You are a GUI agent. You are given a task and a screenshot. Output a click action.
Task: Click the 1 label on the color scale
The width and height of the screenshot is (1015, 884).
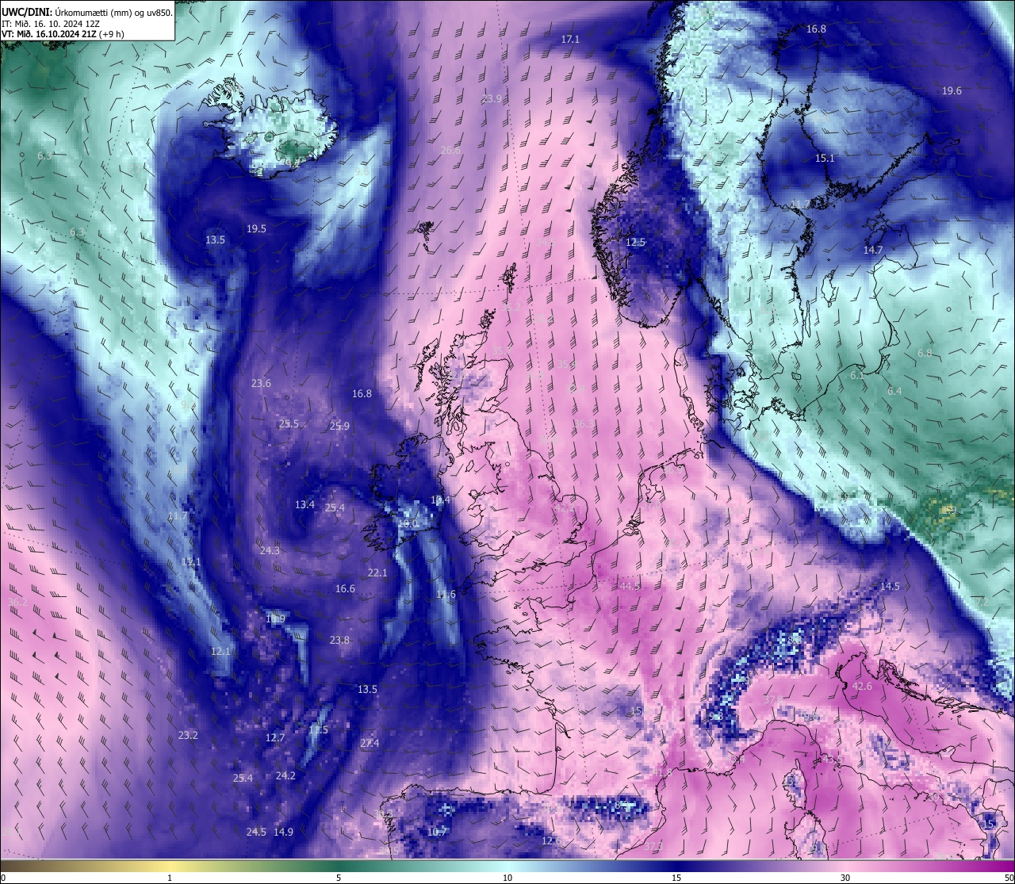click(170, 878)
